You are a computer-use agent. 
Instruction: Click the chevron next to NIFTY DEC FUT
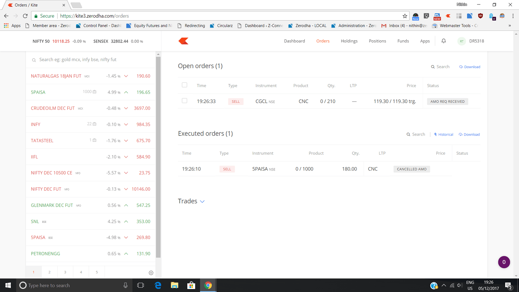click(x=126, y=189)
